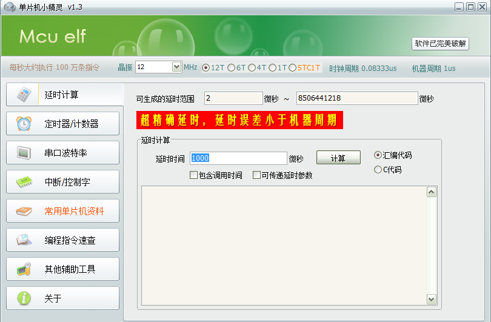Viewport: 491px width, 322px height.
Task: Click the app icon in title bar
Action: click(x=9, y=7)
